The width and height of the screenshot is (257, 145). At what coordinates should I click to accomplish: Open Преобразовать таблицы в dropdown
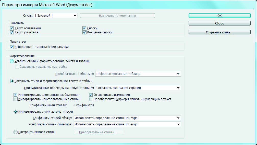click(x=138, y=74)
